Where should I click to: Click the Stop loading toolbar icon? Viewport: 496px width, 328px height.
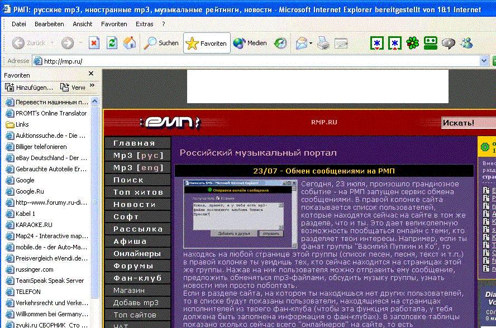point(94,43)
